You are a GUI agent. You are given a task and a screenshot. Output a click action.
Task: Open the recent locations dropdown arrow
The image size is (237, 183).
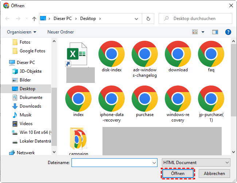click(x=27, y=19)
